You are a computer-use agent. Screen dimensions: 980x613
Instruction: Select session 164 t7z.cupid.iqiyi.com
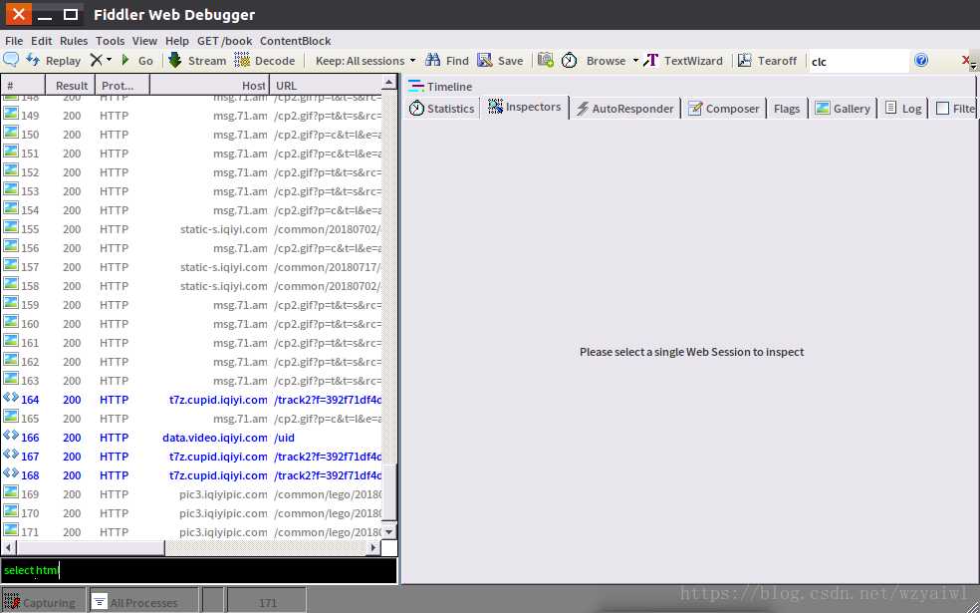tap(191, 399)
